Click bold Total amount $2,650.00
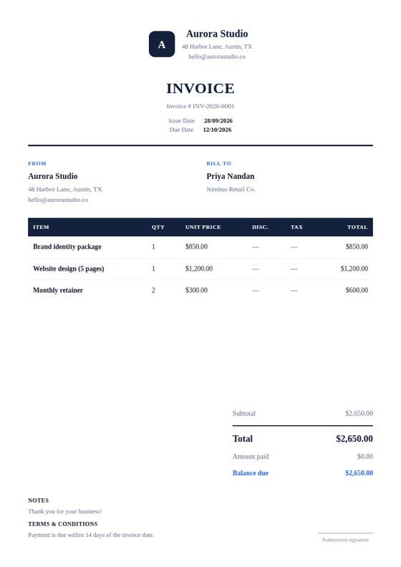Screen dimensions: 401x567 click(354, 439)
